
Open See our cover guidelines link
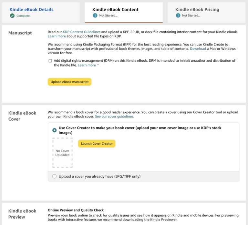[x=115, y=117]
